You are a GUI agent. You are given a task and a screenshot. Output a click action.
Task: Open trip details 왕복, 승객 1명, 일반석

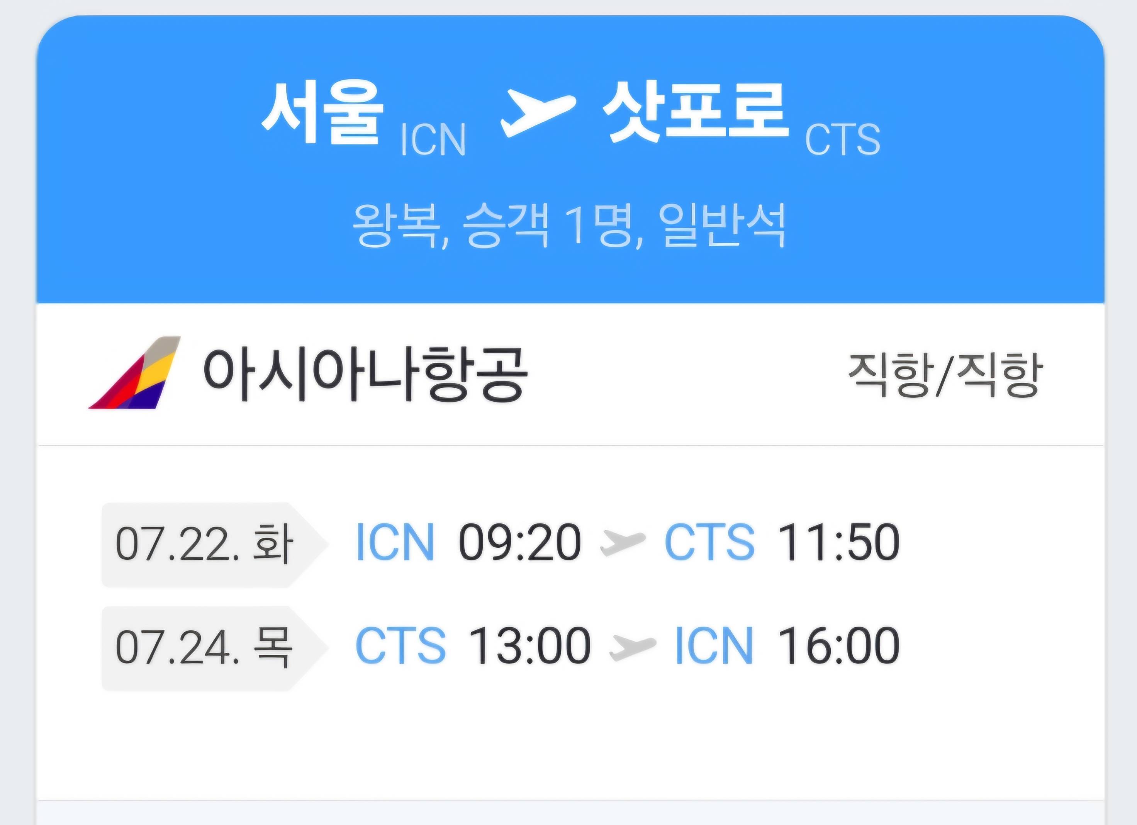coord(568,226)
